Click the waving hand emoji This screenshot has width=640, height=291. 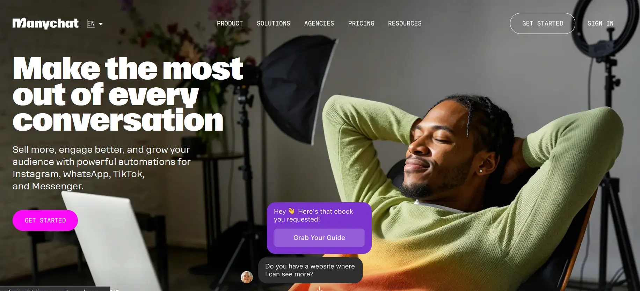pos(291,211)
